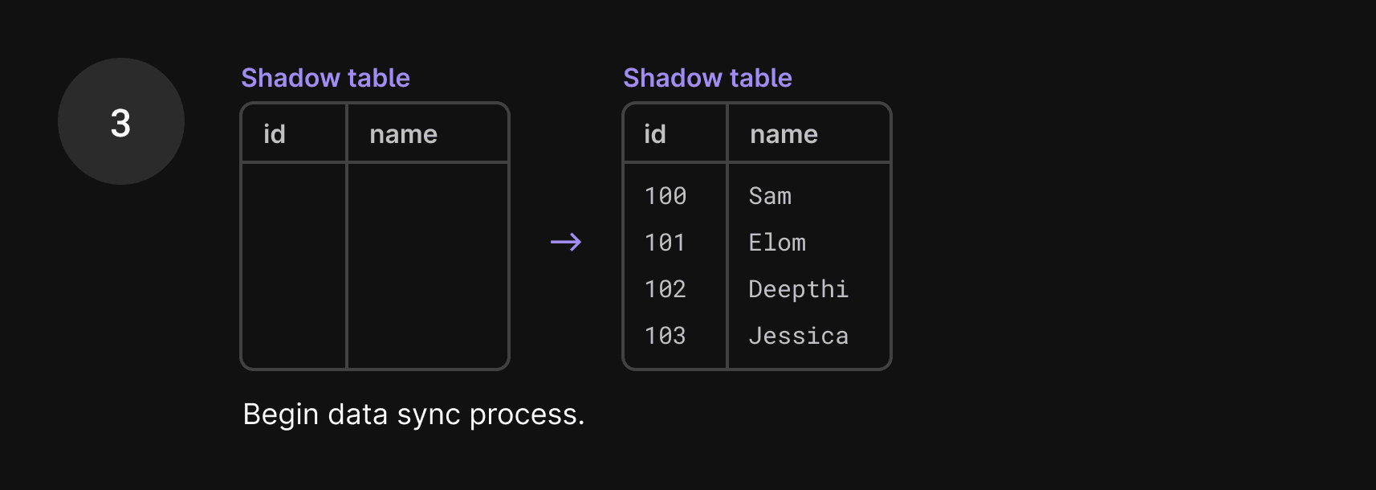Click the empty name column body

point(428,265)
